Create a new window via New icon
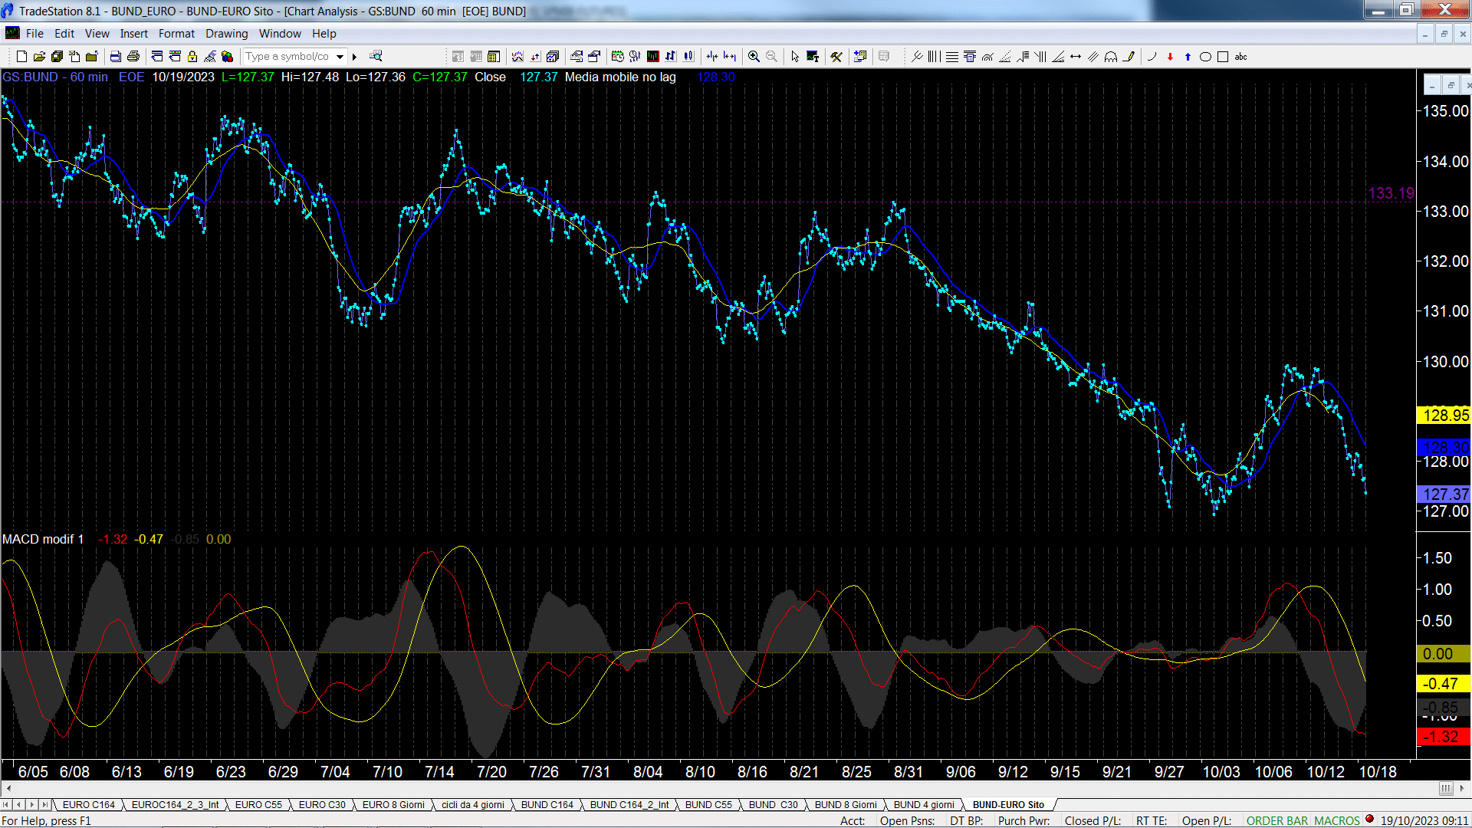Image resolution: width=1472 pixels, height=828 pixels. tap(21, 57)
